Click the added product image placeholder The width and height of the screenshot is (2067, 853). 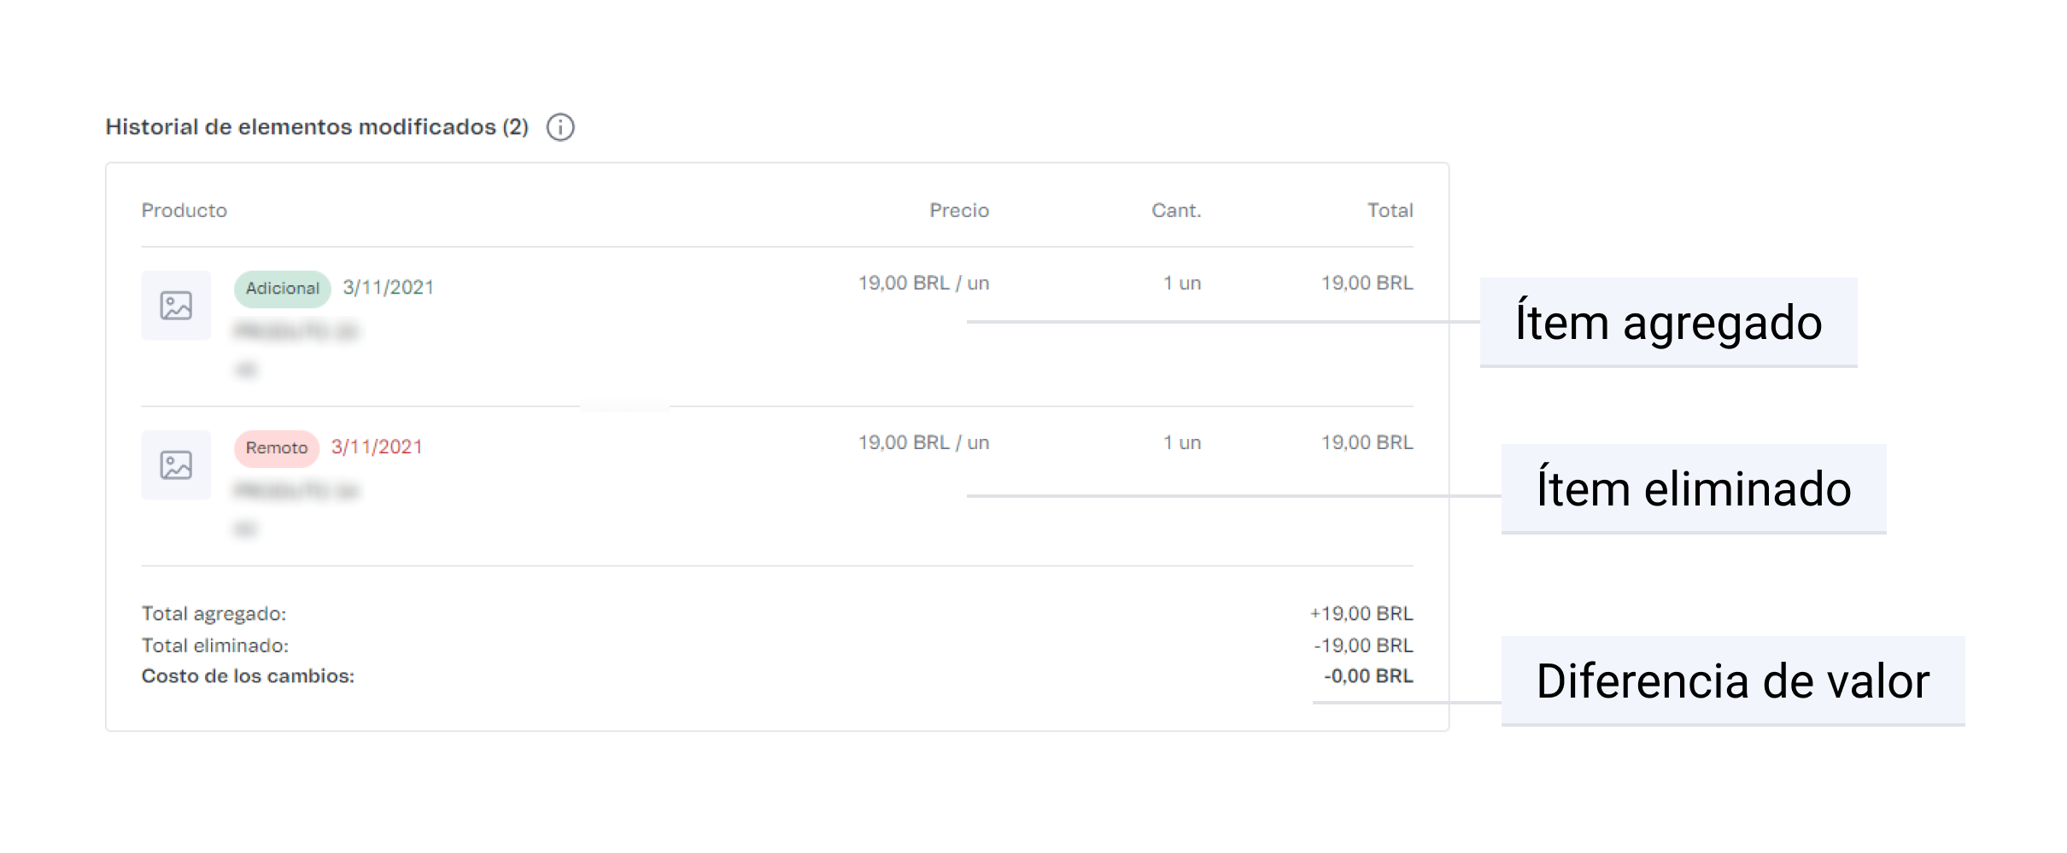click(x=176, y=306)
